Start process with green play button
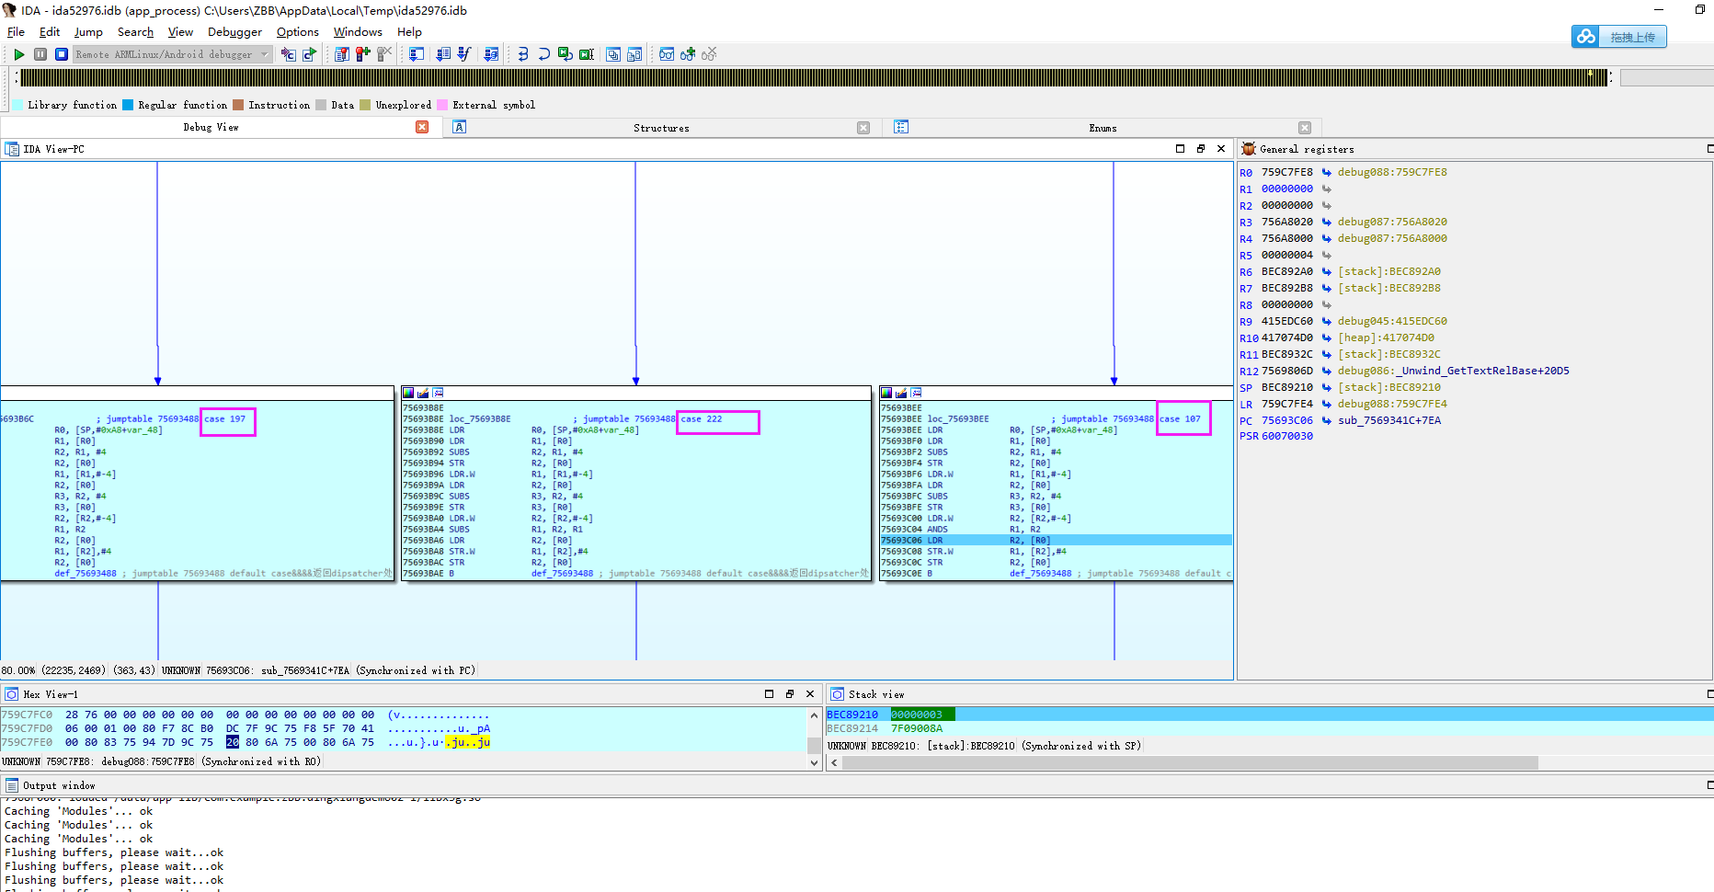1714x892 pixels. (18, 54)
